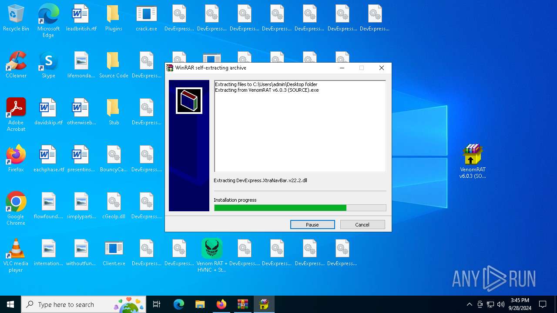Select otherwiseb... Word document
The image size is (557, 313).
coord(81,112)
